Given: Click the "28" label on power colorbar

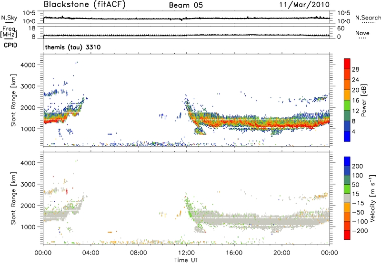Looking at the screenshot, I should pyautogui.click(x=355, y=69).
